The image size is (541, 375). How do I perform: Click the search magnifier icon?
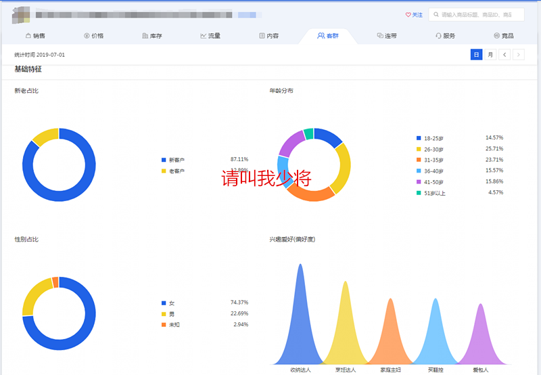click(437, 14)
